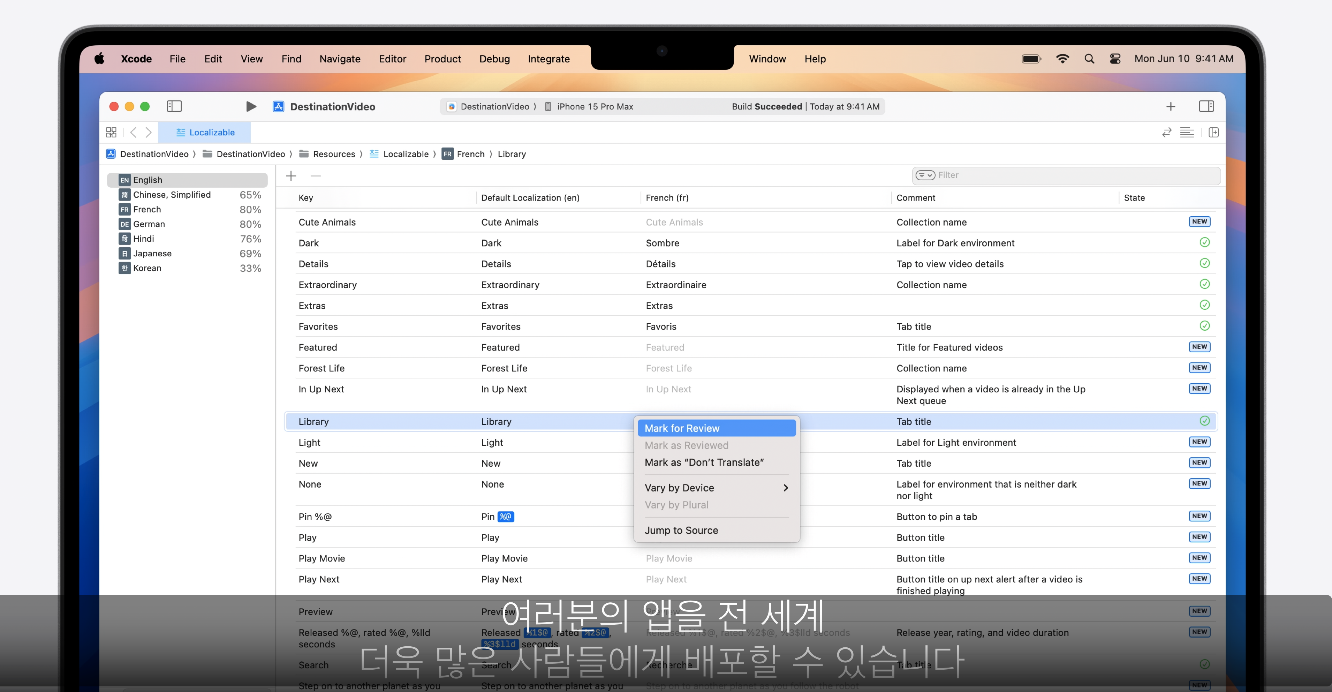Select French language in sidebar

(x=187, y=210)
